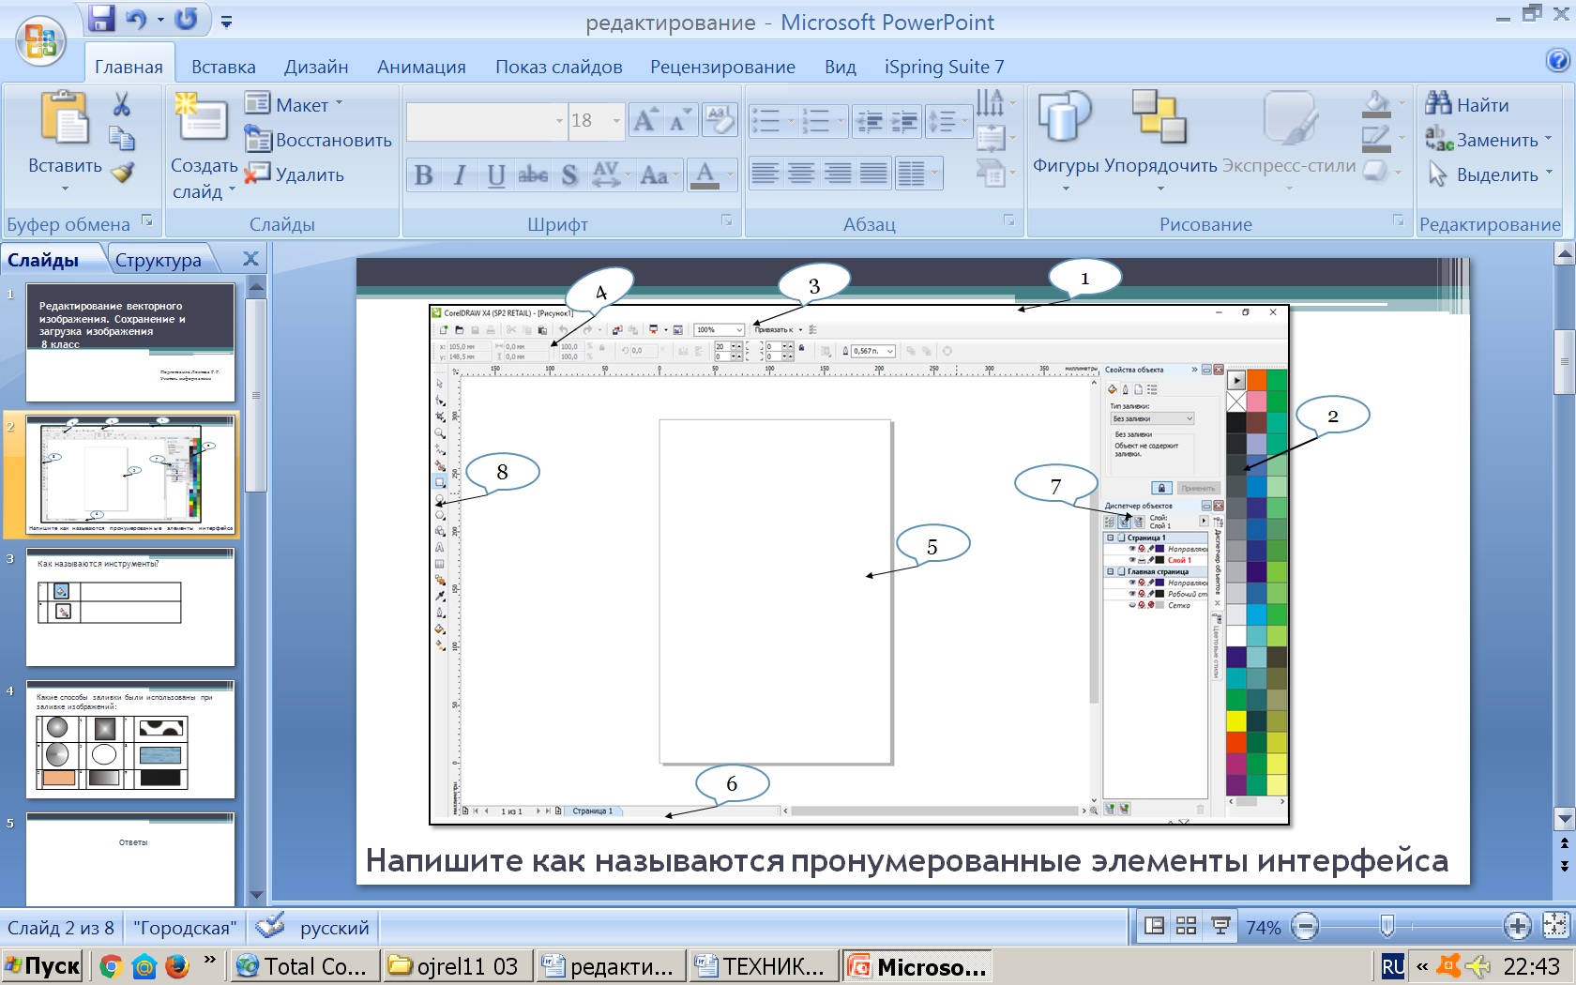Click Найти to find text

pos(1466,104)
